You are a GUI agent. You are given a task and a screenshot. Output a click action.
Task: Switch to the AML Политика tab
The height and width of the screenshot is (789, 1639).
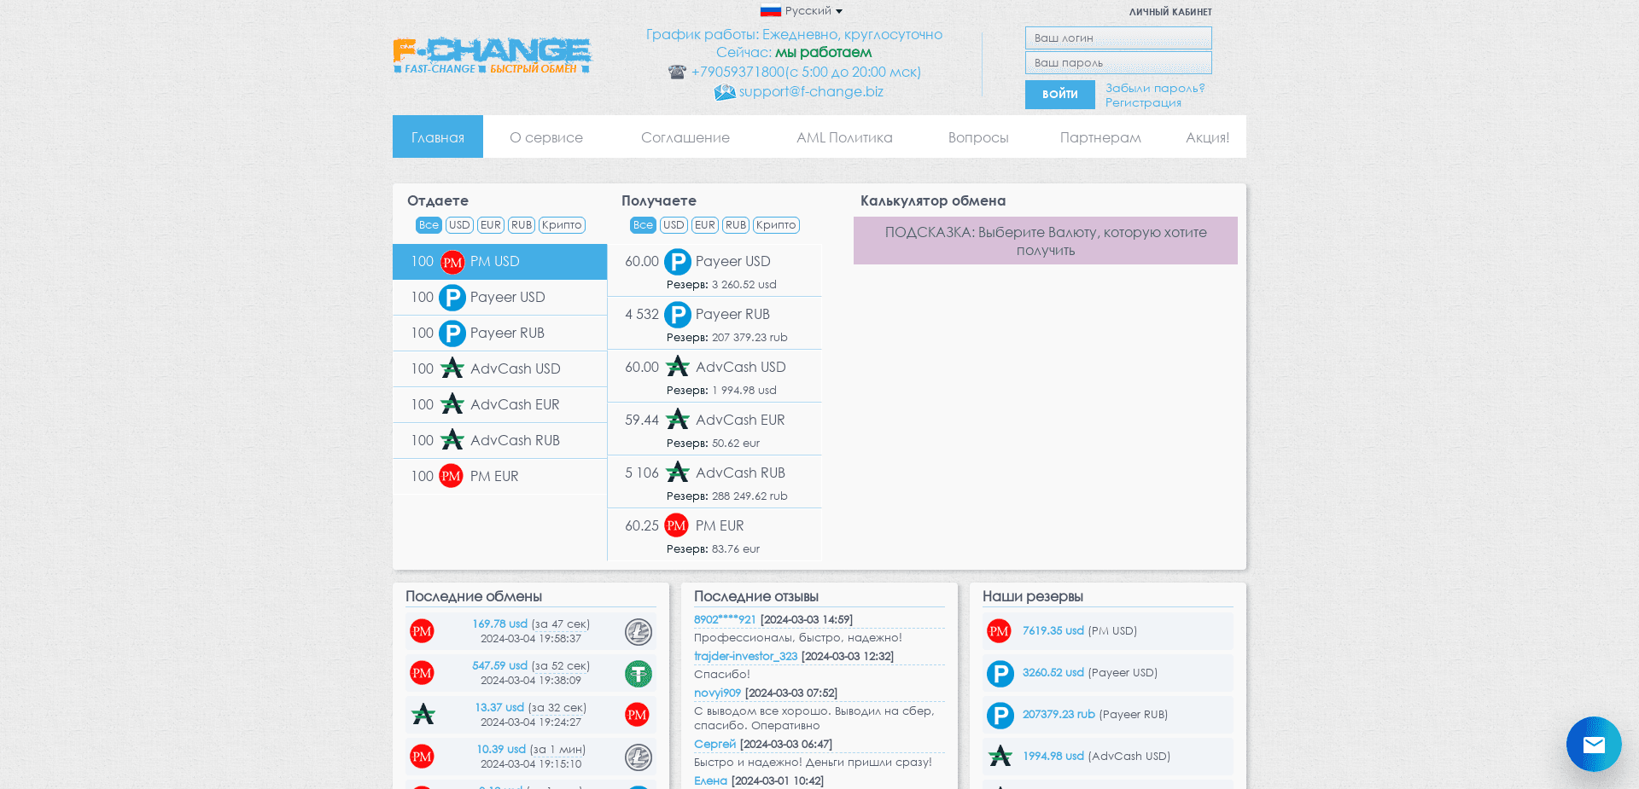click(844, 137)
